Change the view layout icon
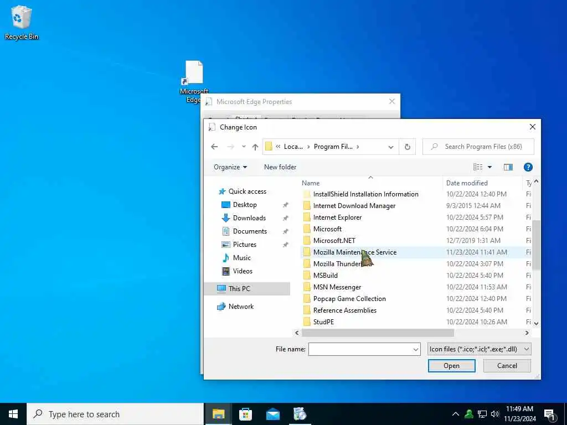The width and height of the screenshot is (567, 425). [x=478, y=167]
